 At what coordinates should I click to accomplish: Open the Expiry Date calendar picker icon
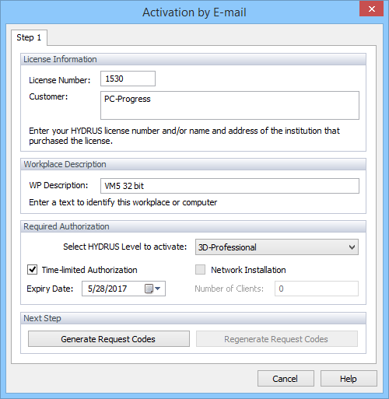tap(152, 289)
